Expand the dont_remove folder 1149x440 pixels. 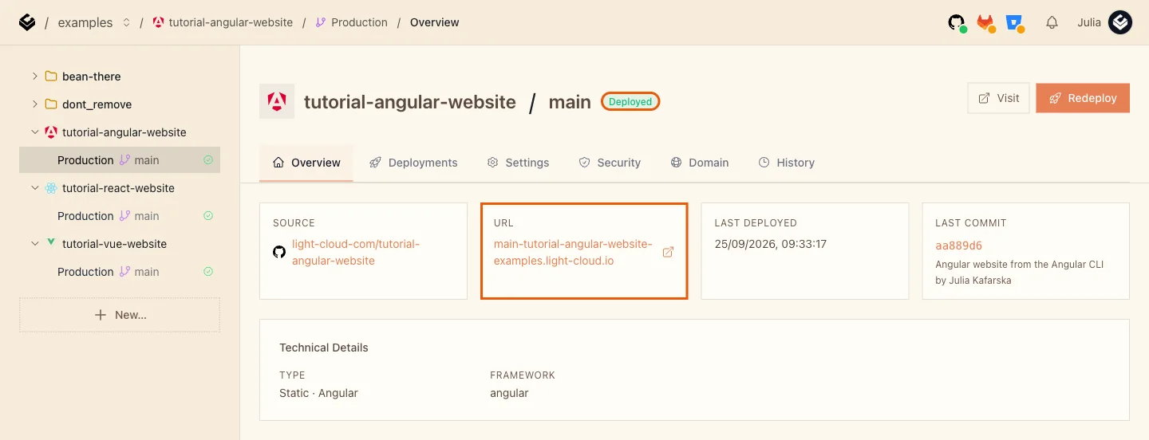(34, 104)
